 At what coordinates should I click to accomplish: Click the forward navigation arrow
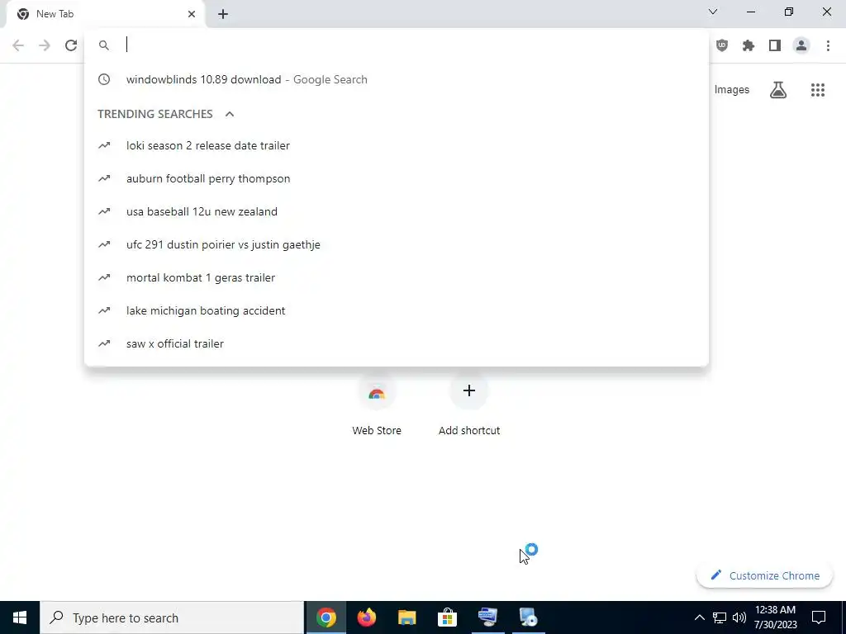coord(45,46)
